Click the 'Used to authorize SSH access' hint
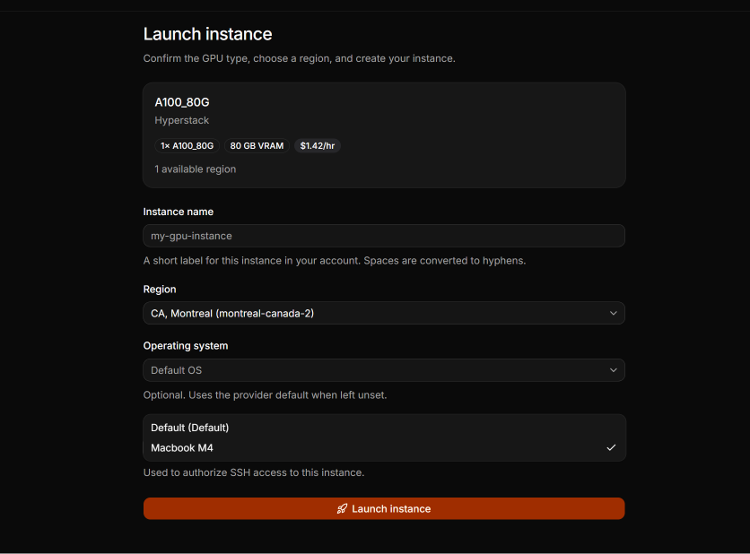Viewport: 750px width, 554px height. [254, 472]
